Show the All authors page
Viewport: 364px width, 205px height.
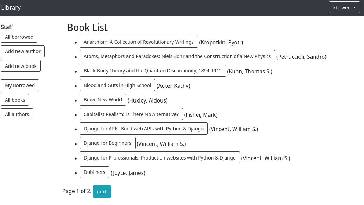[17, 114]
